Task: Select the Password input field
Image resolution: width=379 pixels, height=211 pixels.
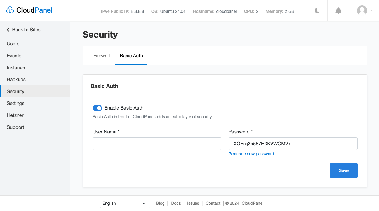Action: [293, 144]
